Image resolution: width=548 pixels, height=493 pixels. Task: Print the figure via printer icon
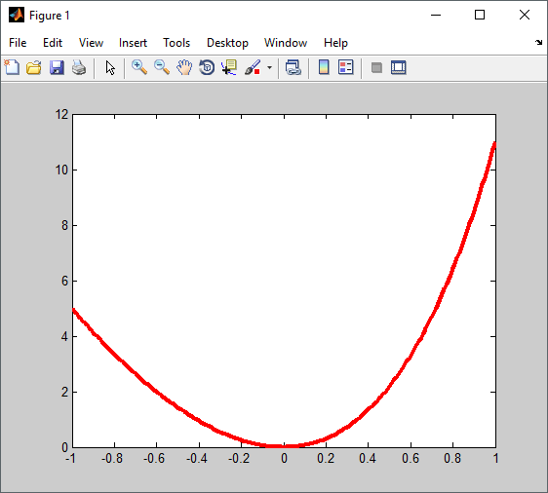point(79,67)
